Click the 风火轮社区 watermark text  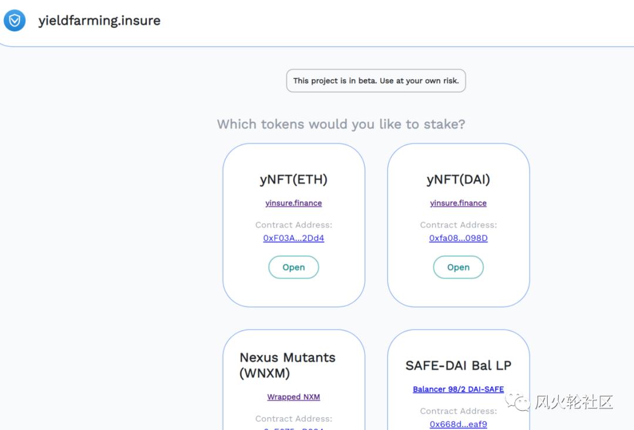[574, 402]
